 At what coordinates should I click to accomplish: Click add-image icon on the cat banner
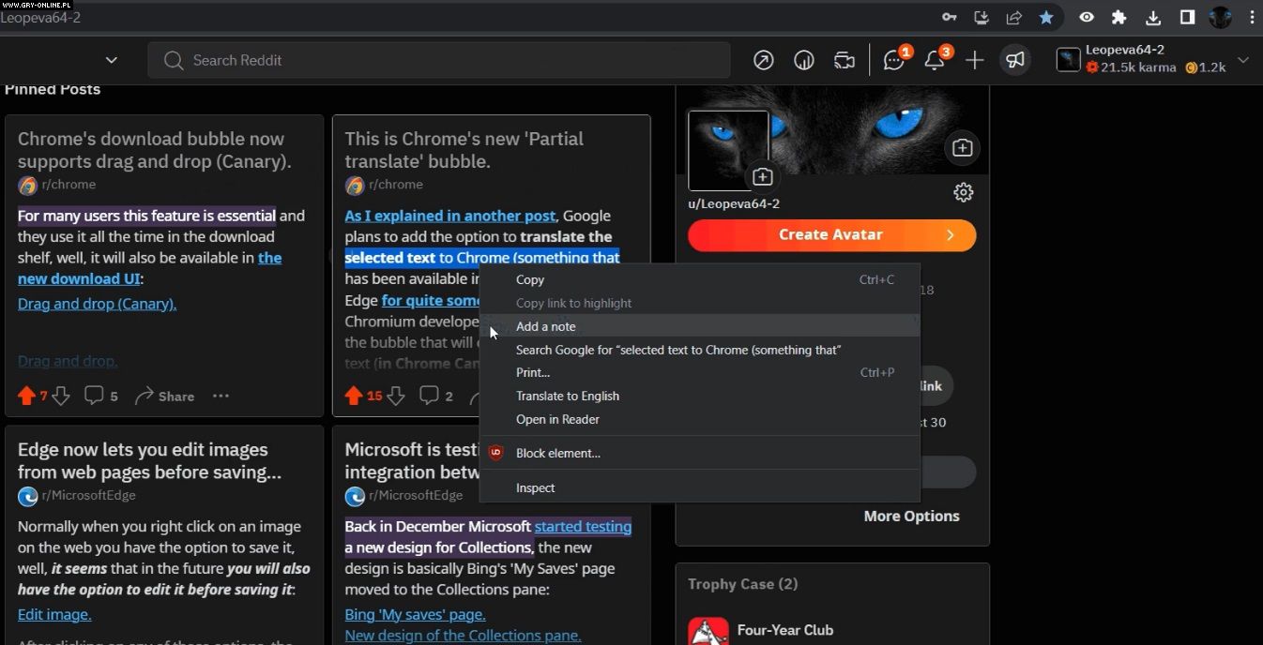962,148
